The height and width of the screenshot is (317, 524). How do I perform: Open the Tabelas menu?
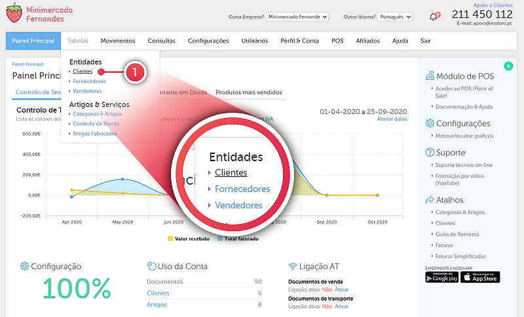click(77, 41)
